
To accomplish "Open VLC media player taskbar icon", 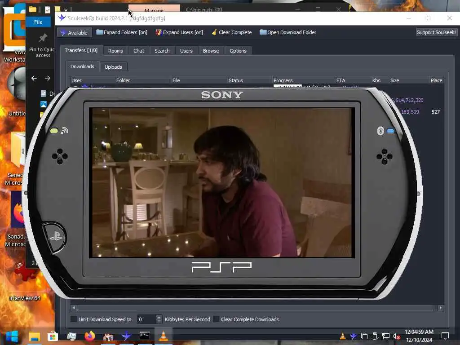I will tap(164, 336).
